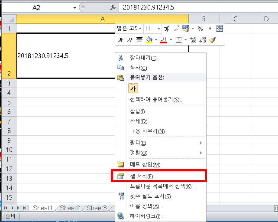The image size is (278, 222).
Task: Choose the 가 paste option button
Action: click(133, 88)
